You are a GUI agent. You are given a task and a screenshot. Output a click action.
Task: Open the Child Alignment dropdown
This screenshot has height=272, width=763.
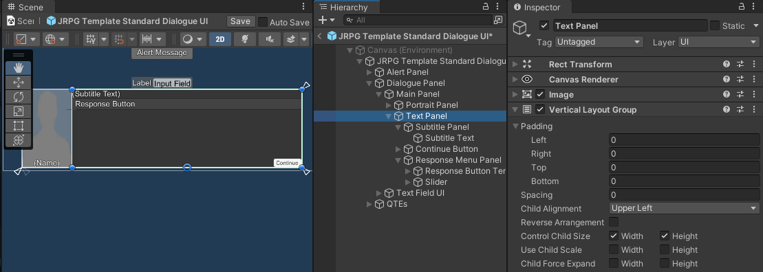pyautogui.click(x=684, y=208)
